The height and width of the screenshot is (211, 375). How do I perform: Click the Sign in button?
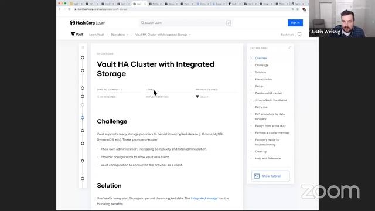click(295, 23)
